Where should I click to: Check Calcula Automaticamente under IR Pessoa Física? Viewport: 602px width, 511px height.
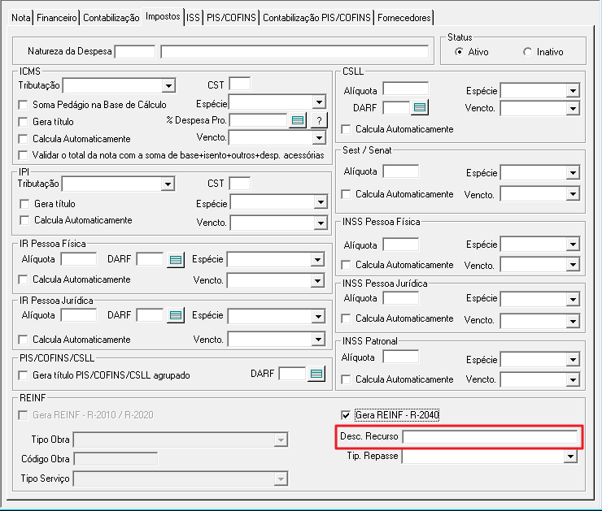pyautogui.click(x=23, y=279)
